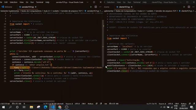Open File Explorer from taskbar

click(31, 107)
